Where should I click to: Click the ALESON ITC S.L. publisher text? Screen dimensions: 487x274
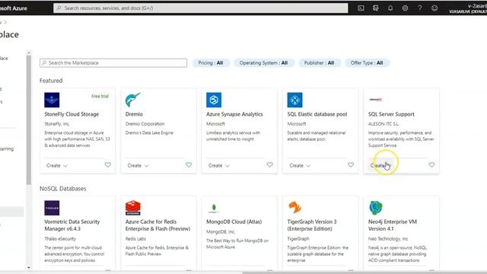coord(384,123)
